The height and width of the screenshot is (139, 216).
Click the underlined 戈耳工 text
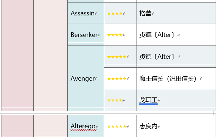(148, 100)
